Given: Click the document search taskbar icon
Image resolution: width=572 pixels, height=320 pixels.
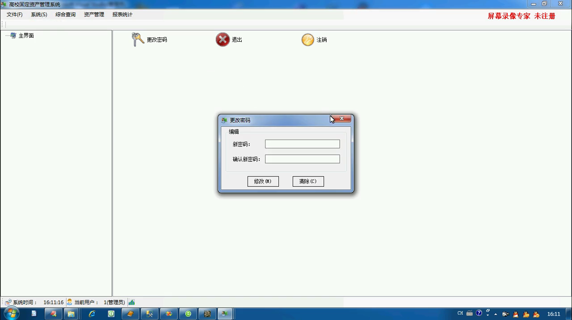Looking at the screenshot, I should click(34, 314).
